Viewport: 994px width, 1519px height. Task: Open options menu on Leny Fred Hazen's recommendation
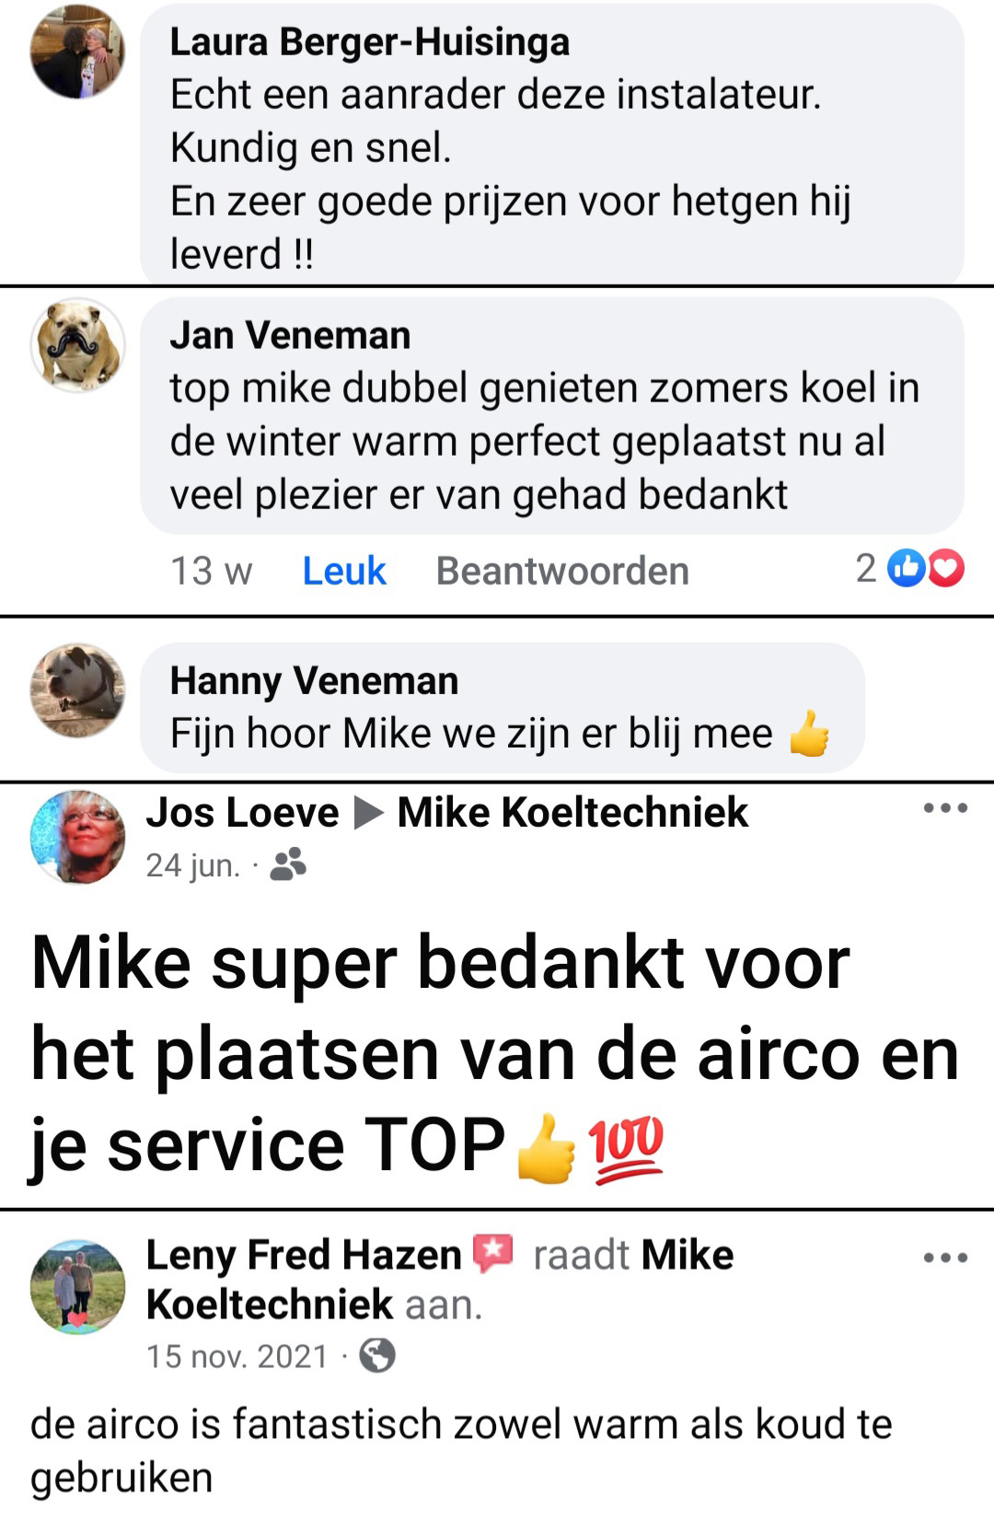945,1258
